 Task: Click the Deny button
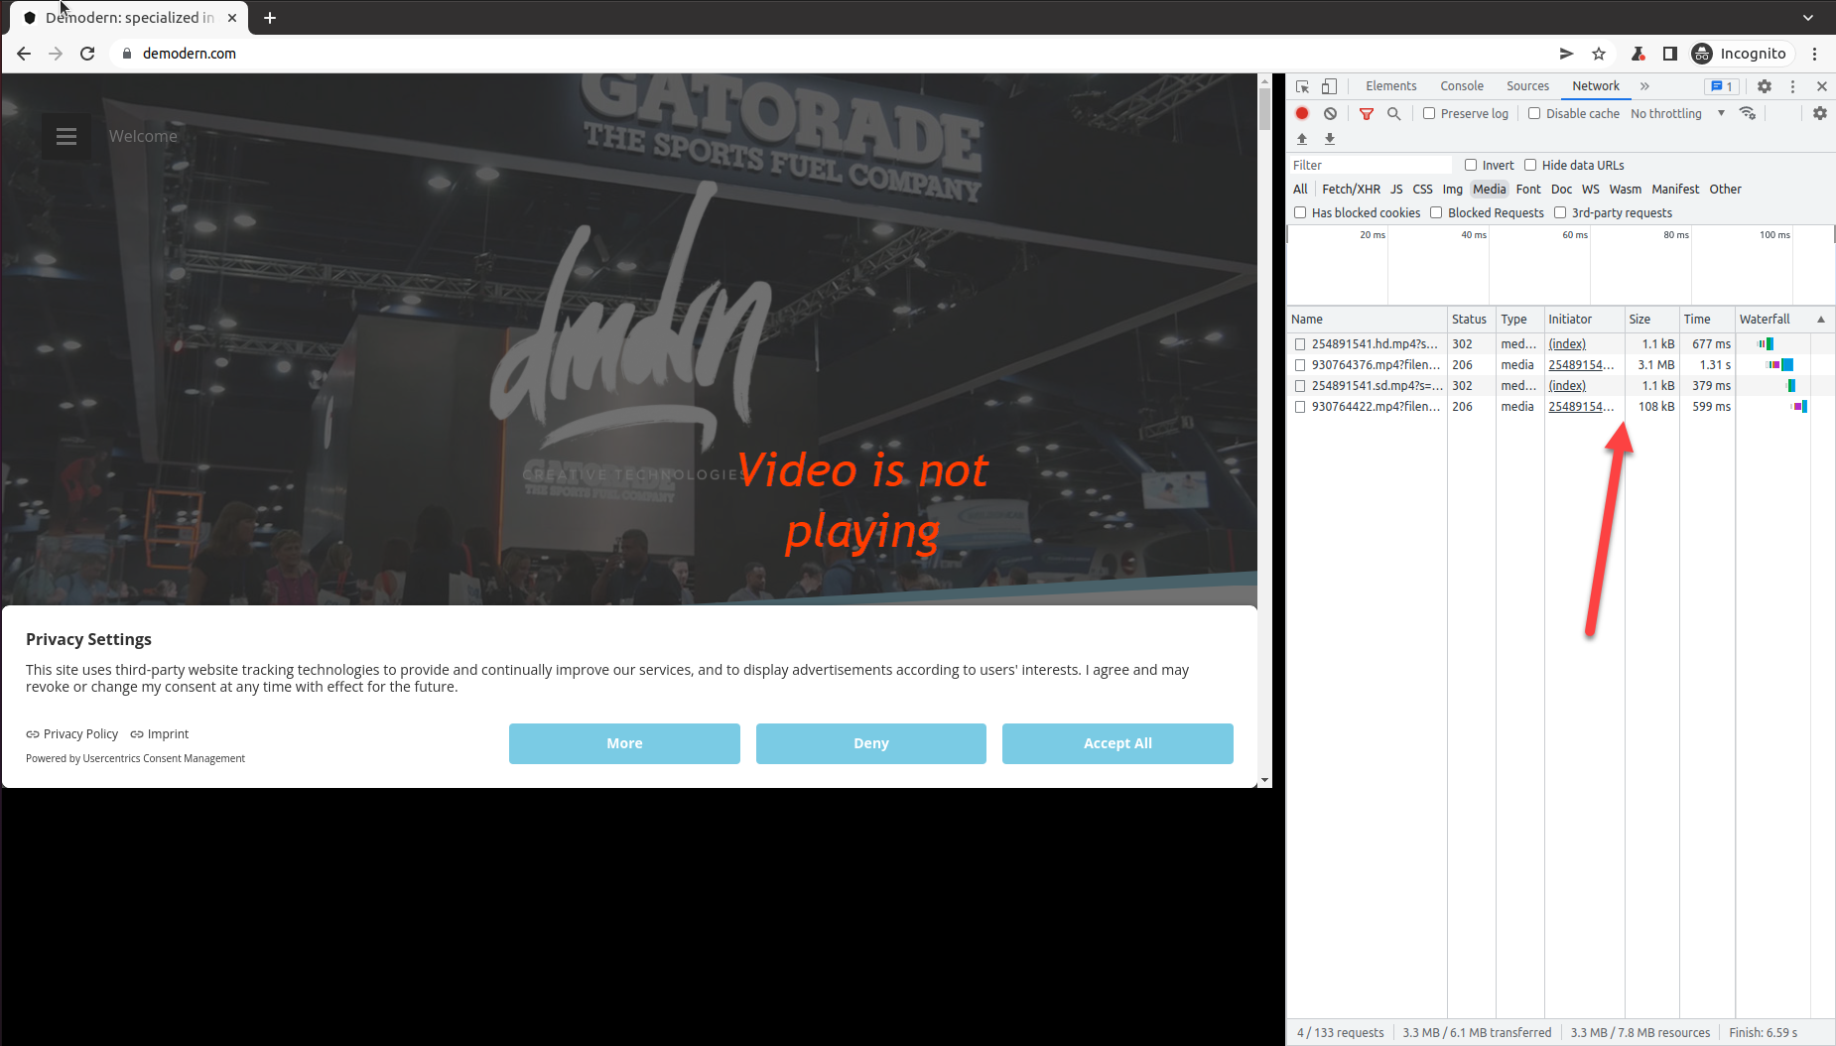pos(871,743)
